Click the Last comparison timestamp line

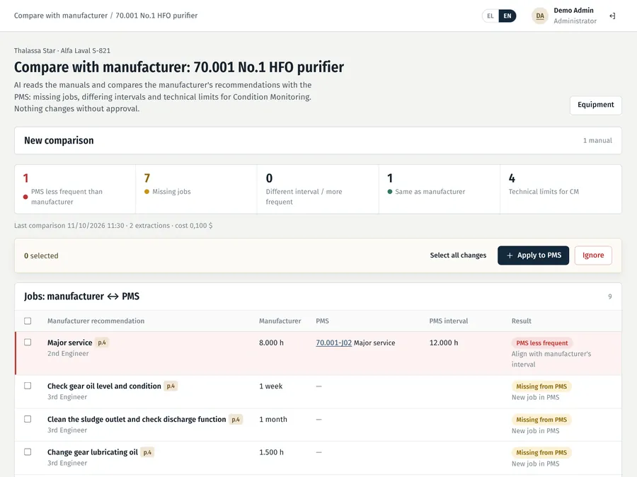pos(113,226)
